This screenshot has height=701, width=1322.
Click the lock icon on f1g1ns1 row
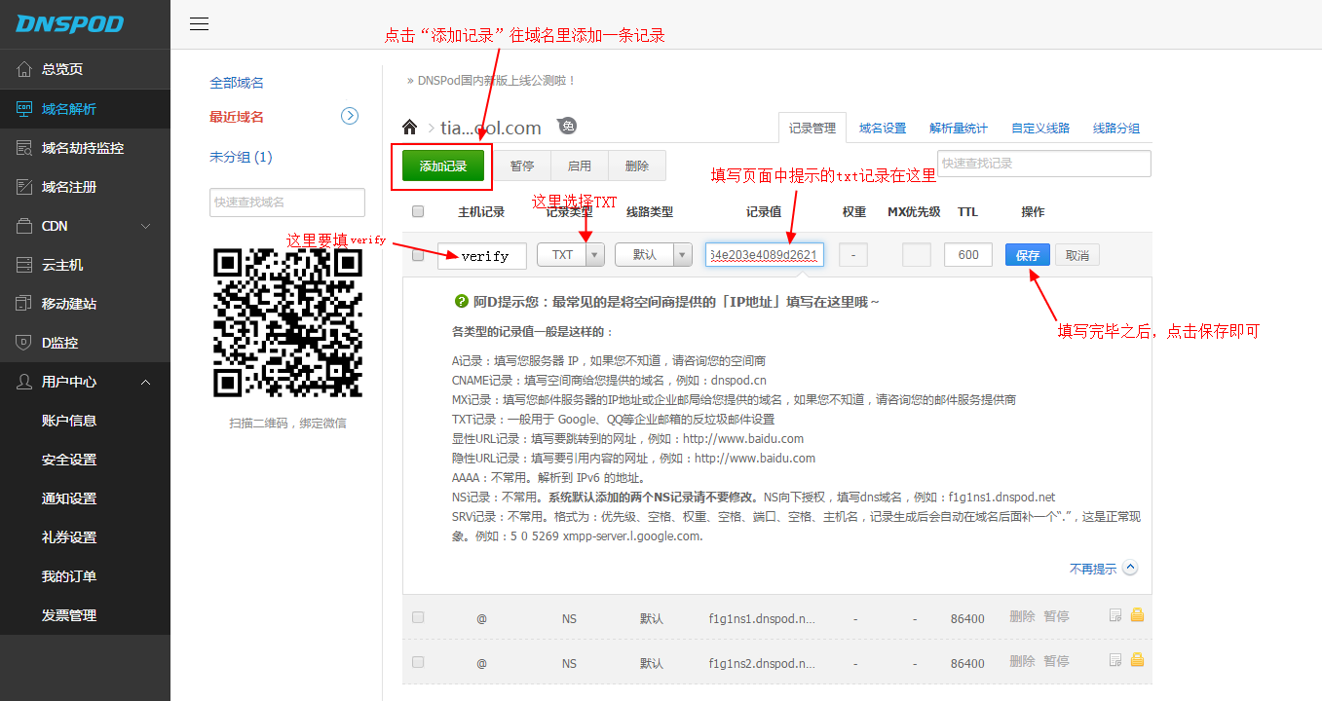(1137, 615)
